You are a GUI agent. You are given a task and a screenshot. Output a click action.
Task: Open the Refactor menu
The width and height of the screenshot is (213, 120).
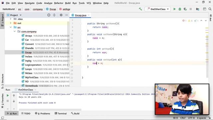[x=59, y=3]
